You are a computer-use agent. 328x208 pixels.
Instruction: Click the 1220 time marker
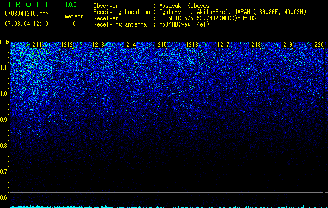318,45
